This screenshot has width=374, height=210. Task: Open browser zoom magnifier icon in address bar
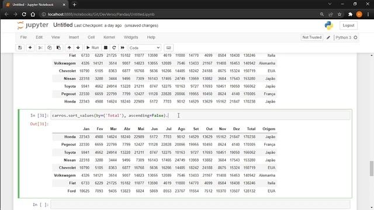pyautogui.click(x=322, y=14)
